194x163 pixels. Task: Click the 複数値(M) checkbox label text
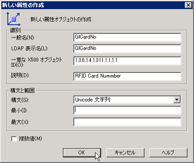30,139
